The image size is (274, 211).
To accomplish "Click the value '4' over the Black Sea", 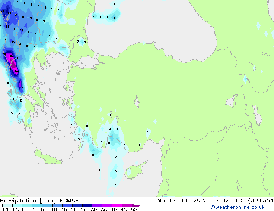I will click(114, 18).
